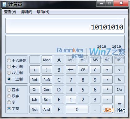Viewport: 130px width, 119px height.
Task: Click the hex digit B key
Action: 59,70
